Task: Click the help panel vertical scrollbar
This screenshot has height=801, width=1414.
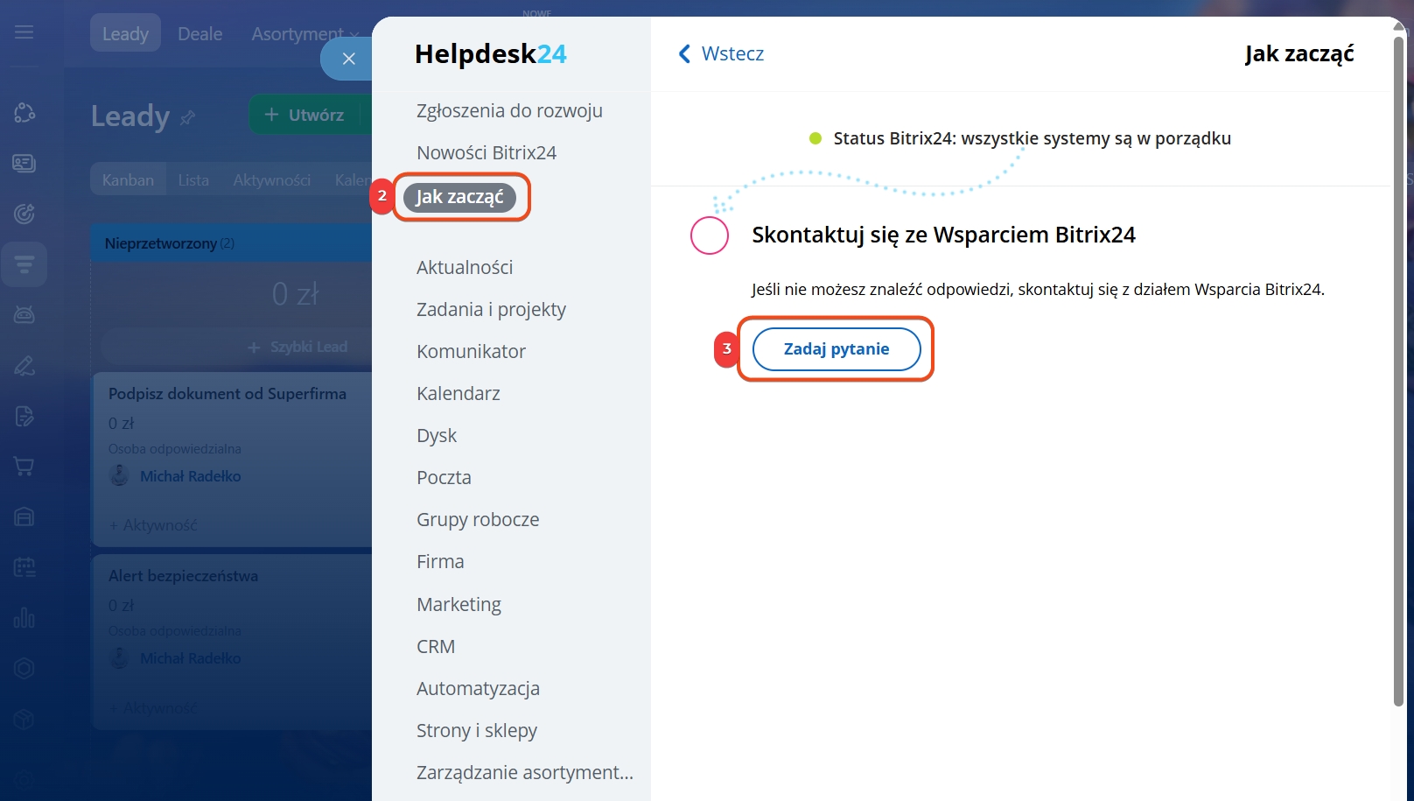Action: (x=1398, y=368)
